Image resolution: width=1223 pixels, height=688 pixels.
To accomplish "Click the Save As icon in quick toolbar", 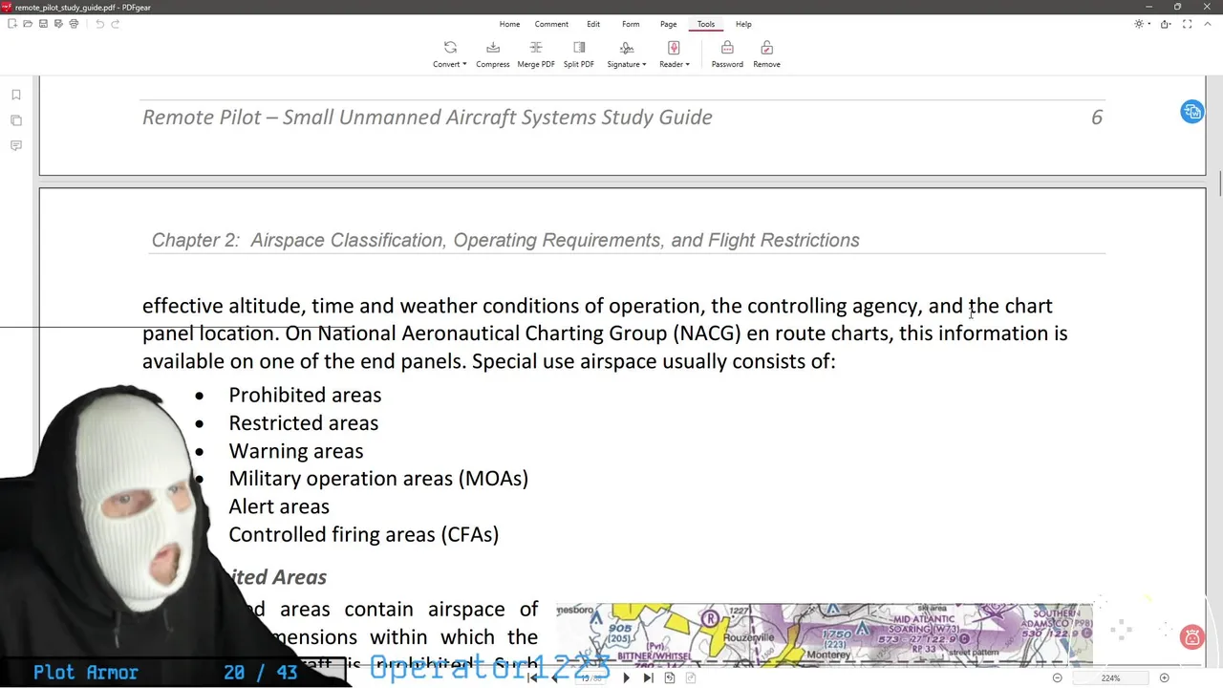I will point(58,24).
